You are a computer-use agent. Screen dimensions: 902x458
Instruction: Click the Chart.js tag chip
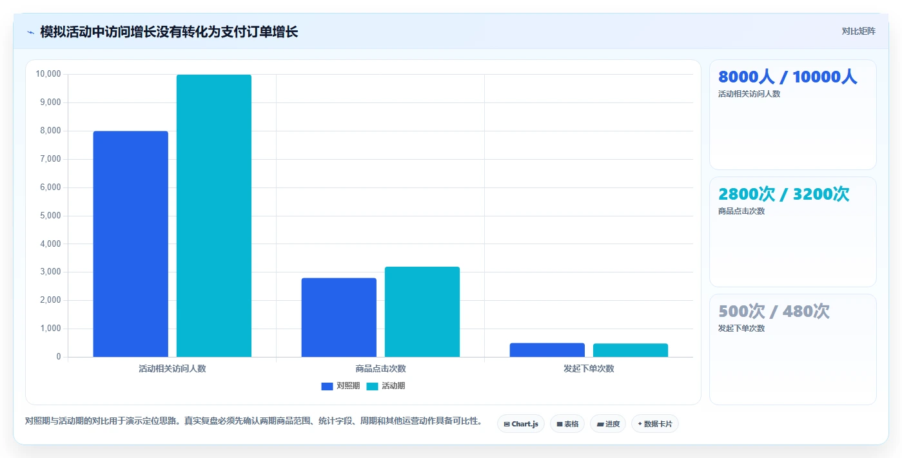coord(521,424)
